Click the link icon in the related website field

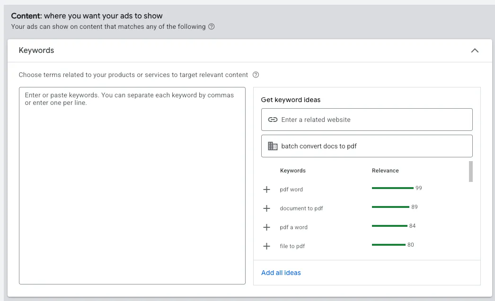pyautogui.click(x=273, y=120)
